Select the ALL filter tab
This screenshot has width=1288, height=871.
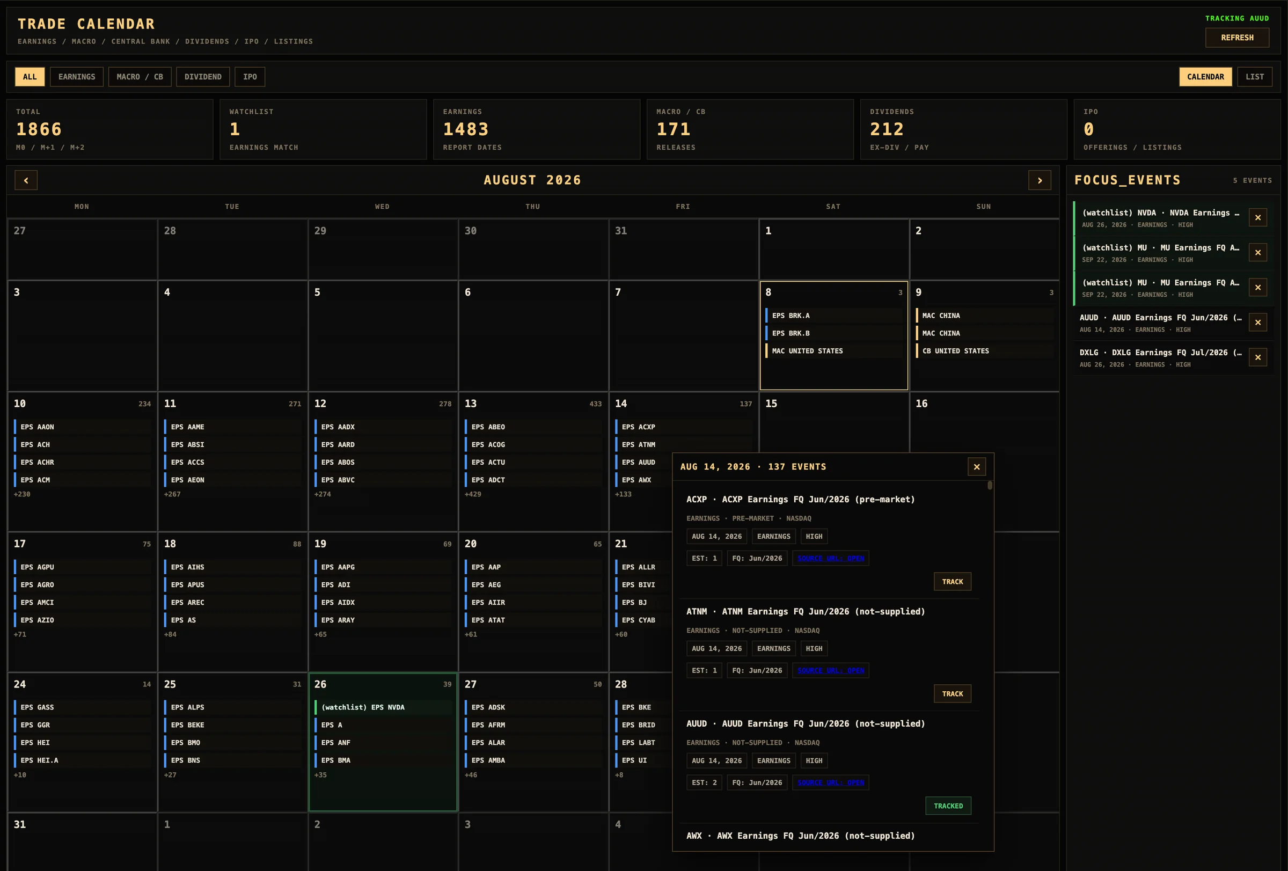click(x=30, y=77)
